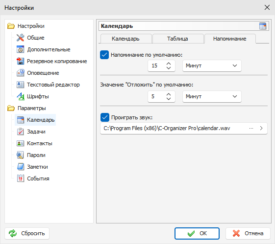Image resolution: width=275 pixels, height=244 pixels.
Task: Uncheck the Проиграть звук checkbox
Action: tap(105, 117)
